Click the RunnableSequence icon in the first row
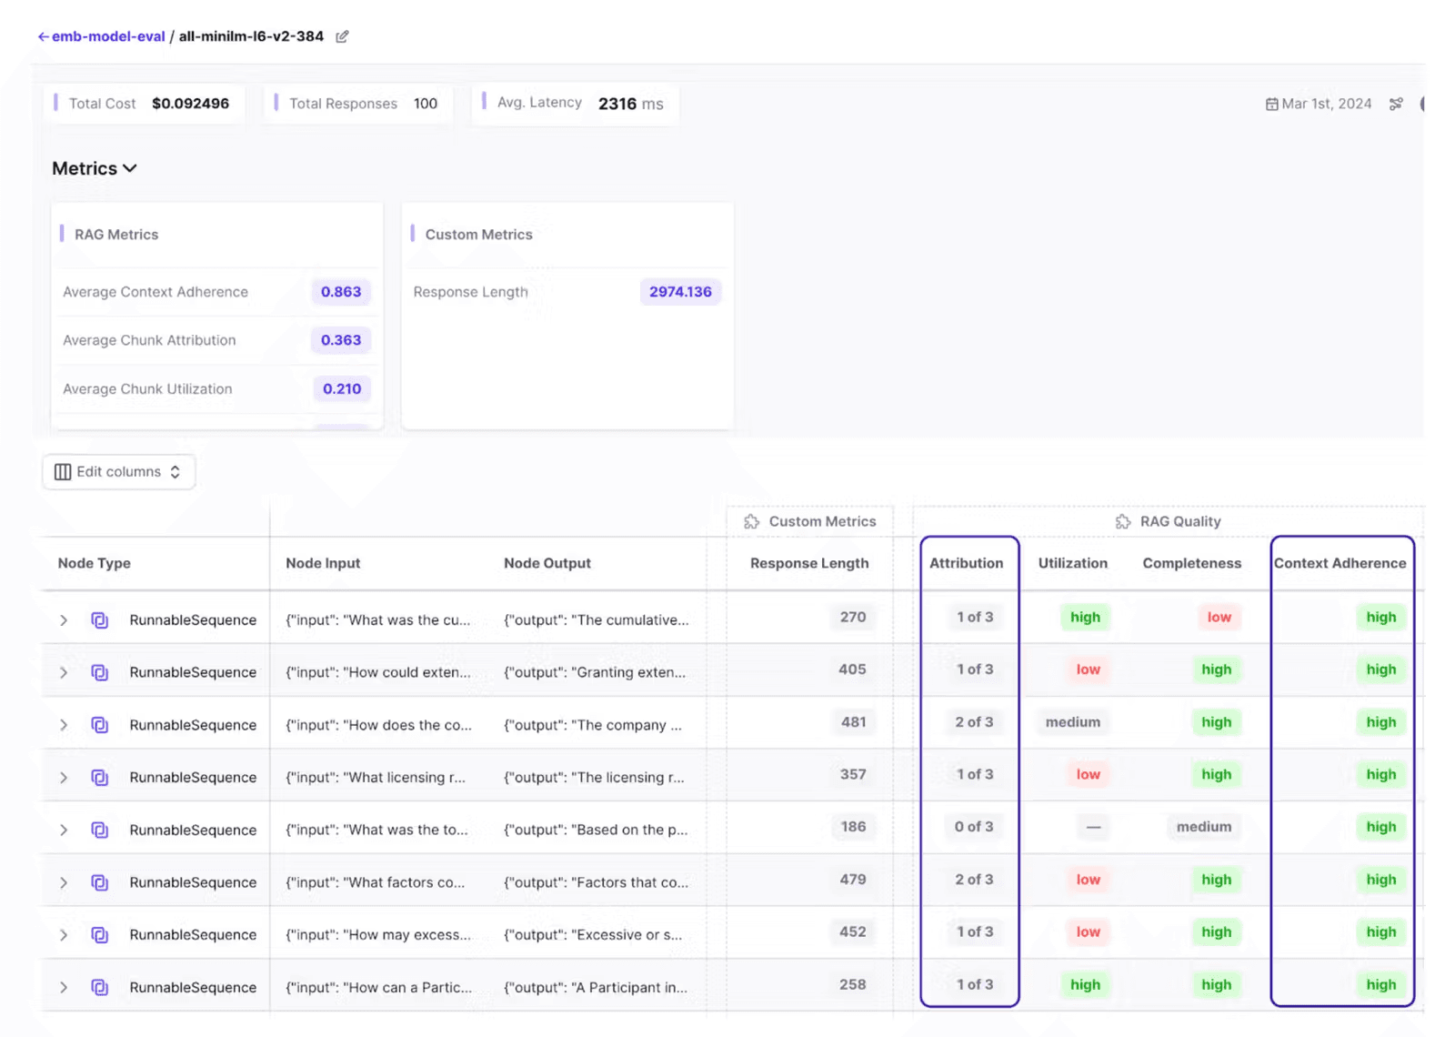This screenshot has height=1037, width=1455. (100, 620)
